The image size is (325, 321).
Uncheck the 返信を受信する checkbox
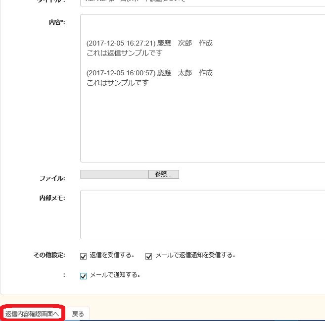coord(83,256)
